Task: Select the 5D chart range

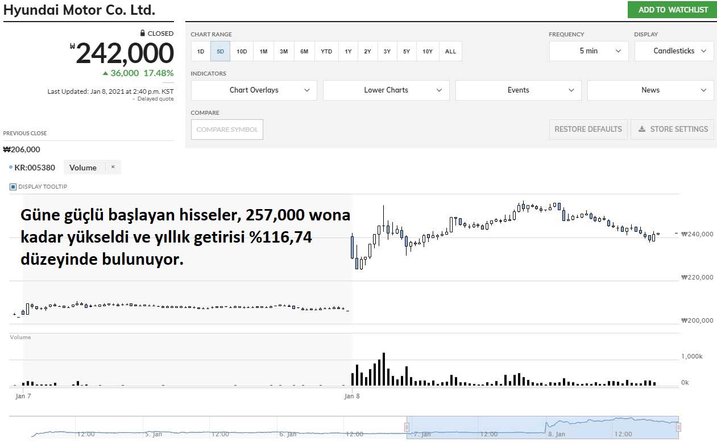Action: (221, 51)
